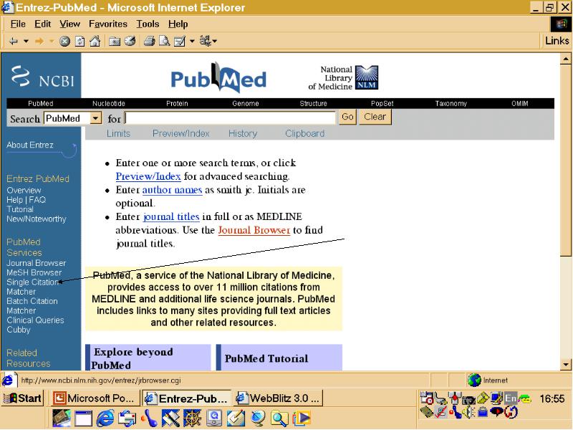Open Batch Citation Matcher in the sidebar

point(32,306)
